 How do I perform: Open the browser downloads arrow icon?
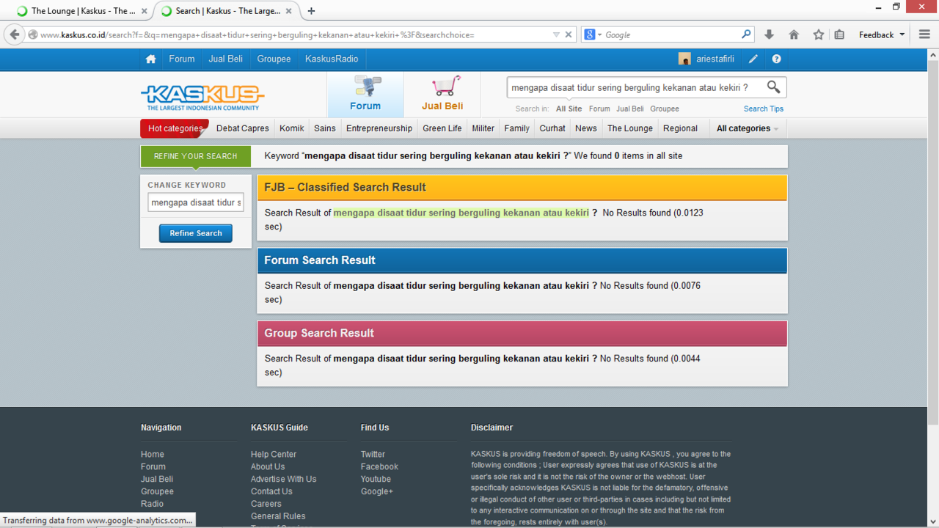coord(769,34)
